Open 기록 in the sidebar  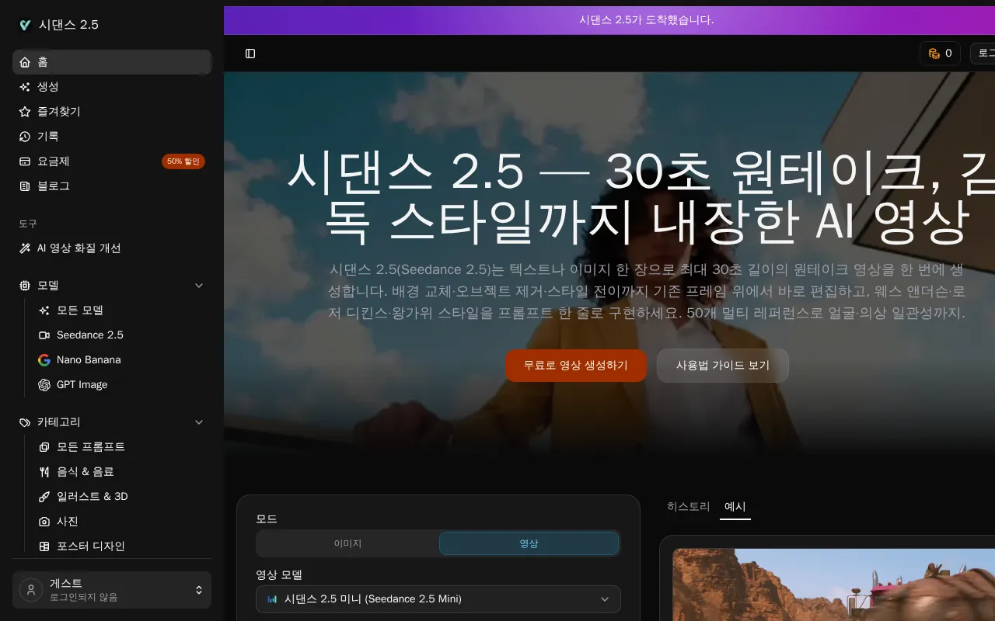(x=112, y=137)
